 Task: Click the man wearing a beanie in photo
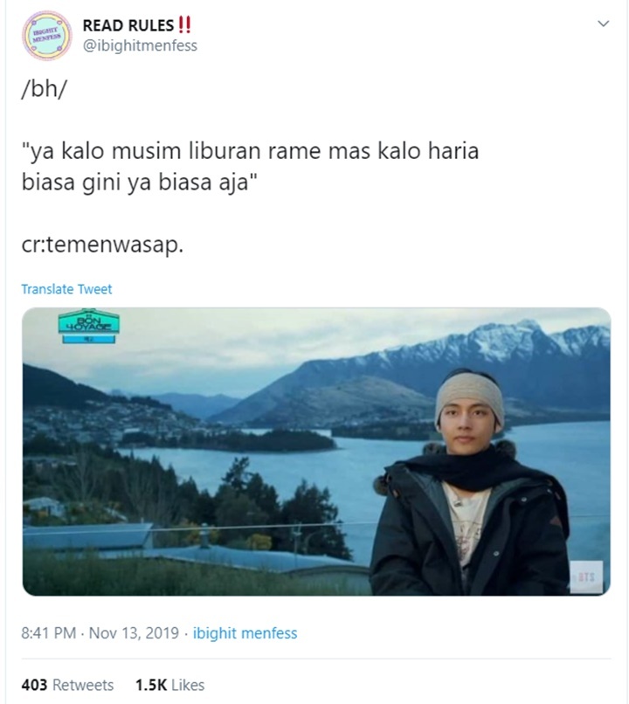[469, 483]
